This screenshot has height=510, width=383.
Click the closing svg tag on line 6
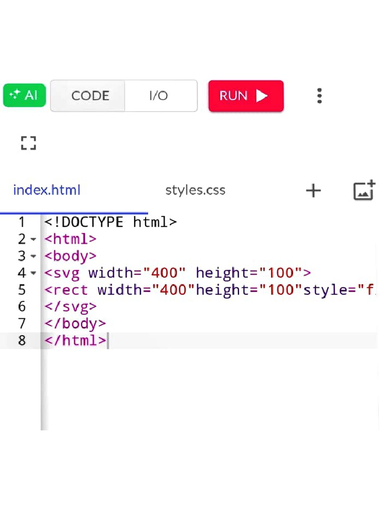(x=70, y=306)
